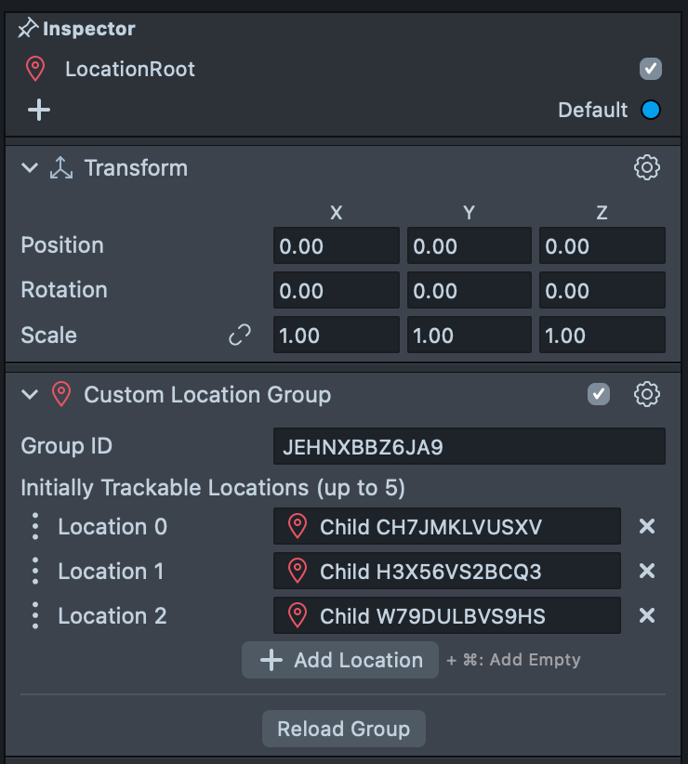The image size is (688, 764).
Task: Collapse the Custom Location Group section
Action: [x=30, y=395]
